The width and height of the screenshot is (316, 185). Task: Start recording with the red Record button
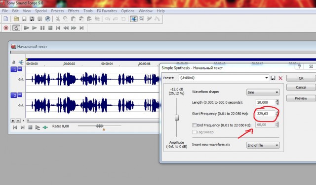point(6,28)
